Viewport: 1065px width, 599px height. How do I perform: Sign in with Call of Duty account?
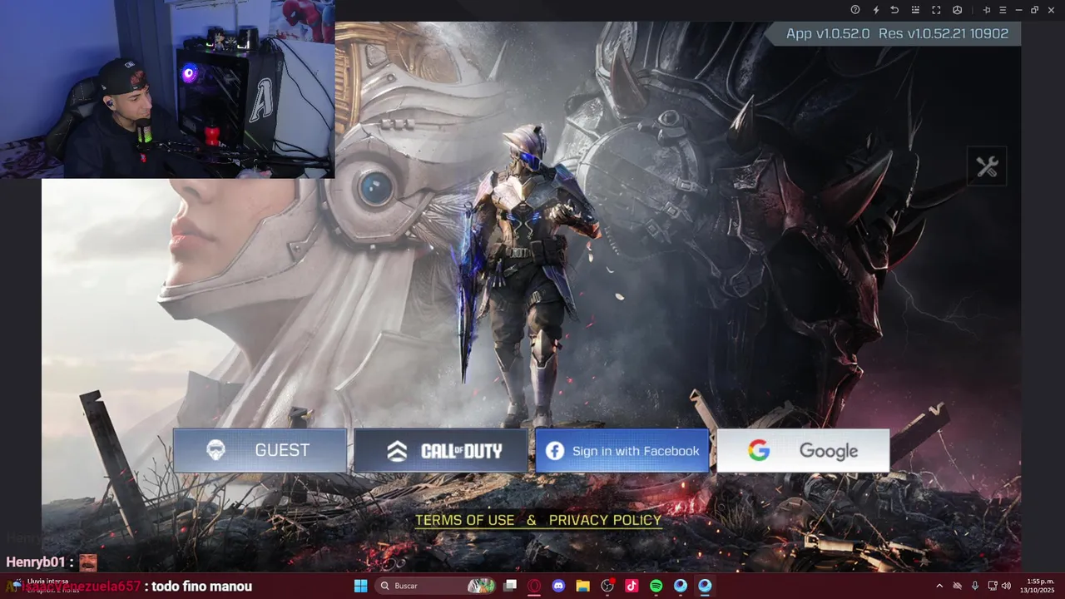(x=441, y=451)
